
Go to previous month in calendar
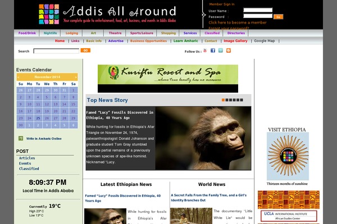tap(19, 77)
